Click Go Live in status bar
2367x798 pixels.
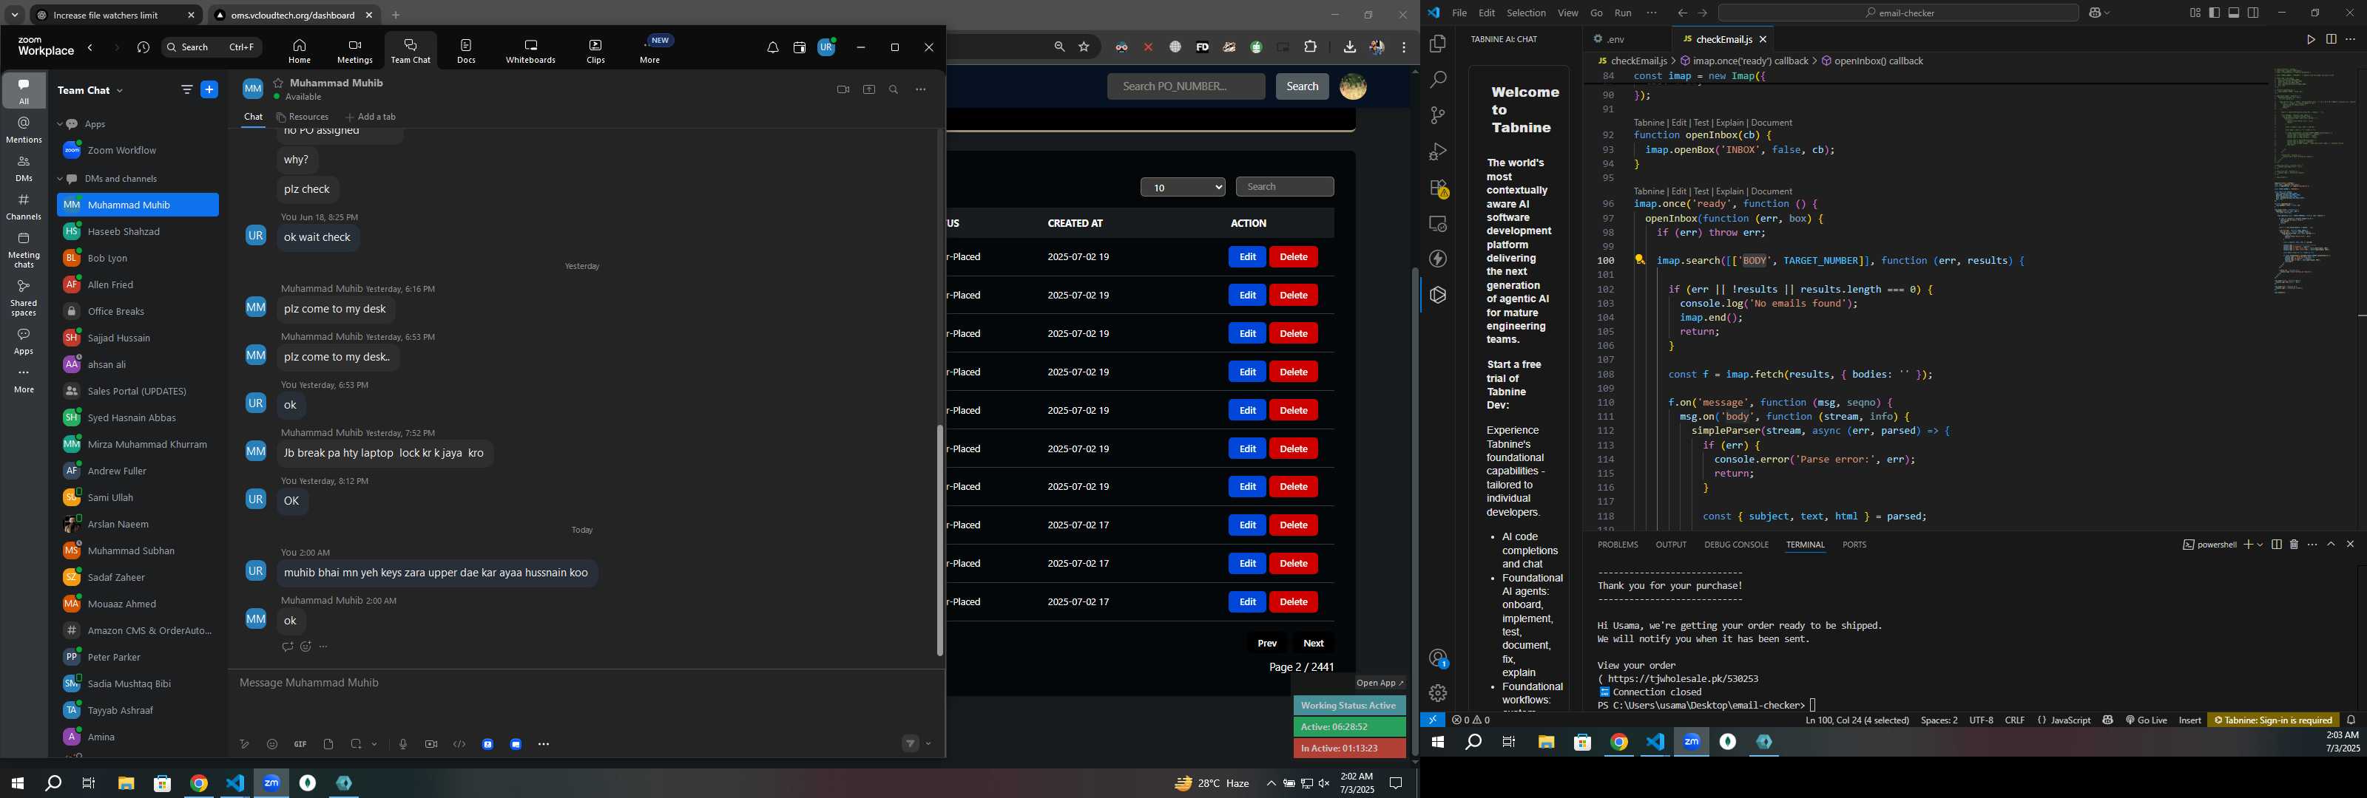point(2146,720)
